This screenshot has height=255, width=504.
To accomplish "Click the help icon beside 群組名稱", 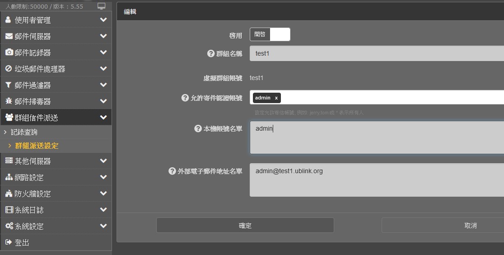I will [210, 53].
